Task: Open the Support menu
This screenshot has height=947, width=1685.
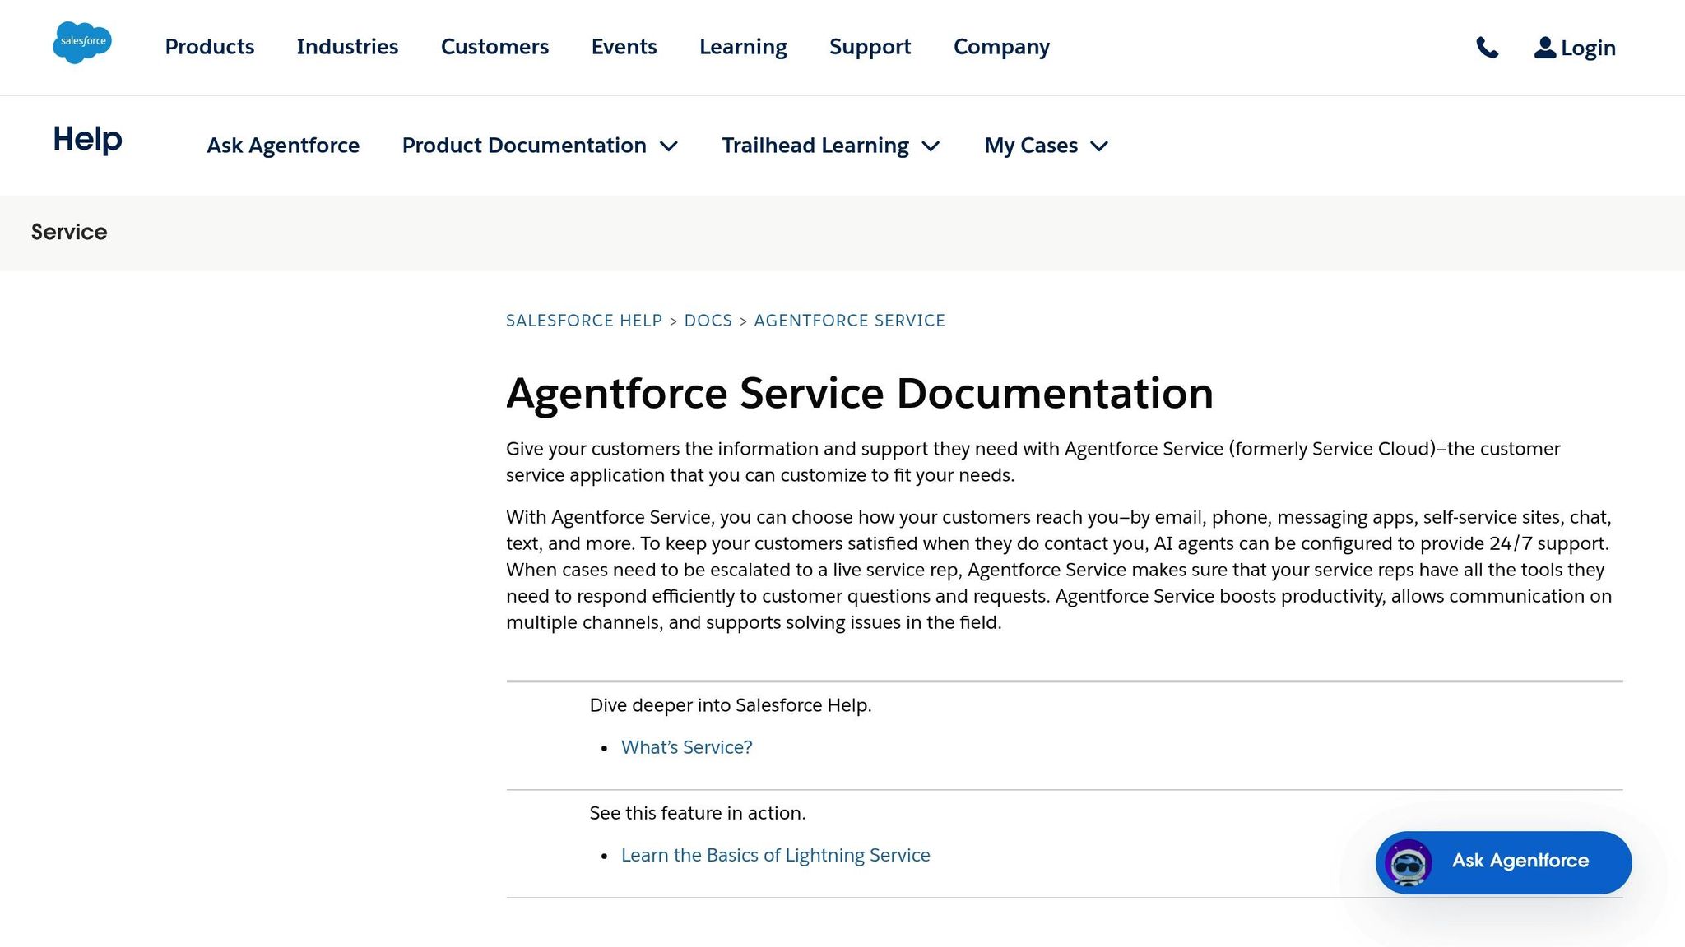Action: 869,47
